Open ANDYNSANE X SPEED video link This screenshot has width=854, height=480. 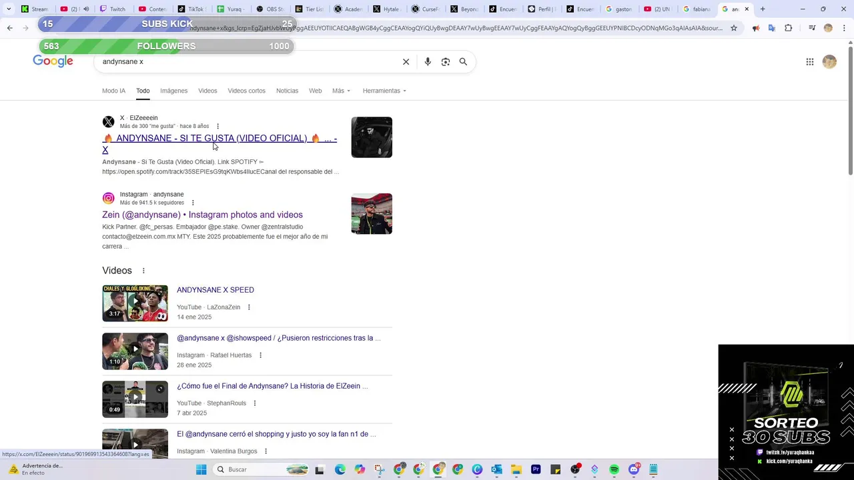(216, 290)
